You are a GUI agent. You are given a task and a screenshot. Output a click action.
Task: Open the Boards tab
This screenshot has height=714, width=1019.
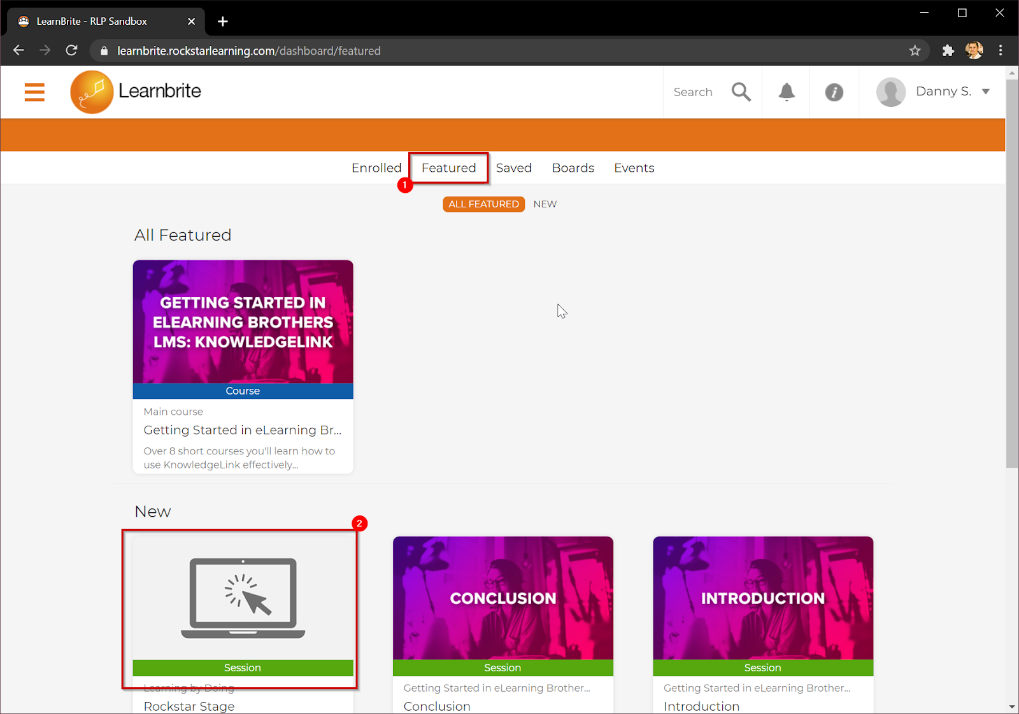click(573, 168)
